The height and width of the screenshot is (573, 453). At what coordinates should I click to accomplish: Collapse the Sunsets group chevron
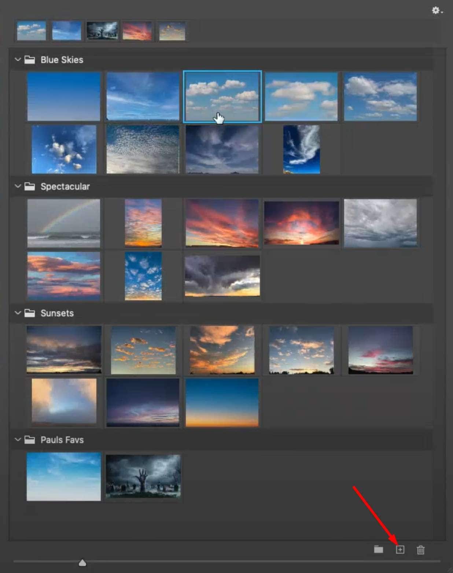coord(18,313)
